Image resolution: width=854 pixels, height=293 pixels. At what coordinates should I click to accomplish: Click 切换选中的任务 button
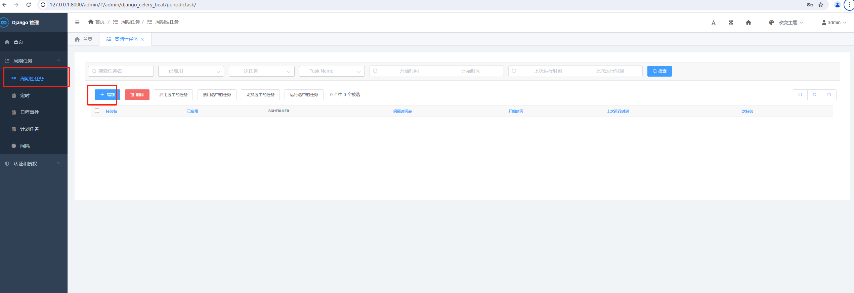[260, 95]
